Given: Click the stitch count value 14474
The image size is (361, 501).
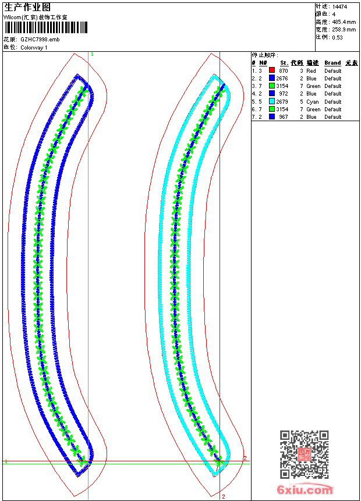Looking at the screenshot, I should [x=339, y=7].
